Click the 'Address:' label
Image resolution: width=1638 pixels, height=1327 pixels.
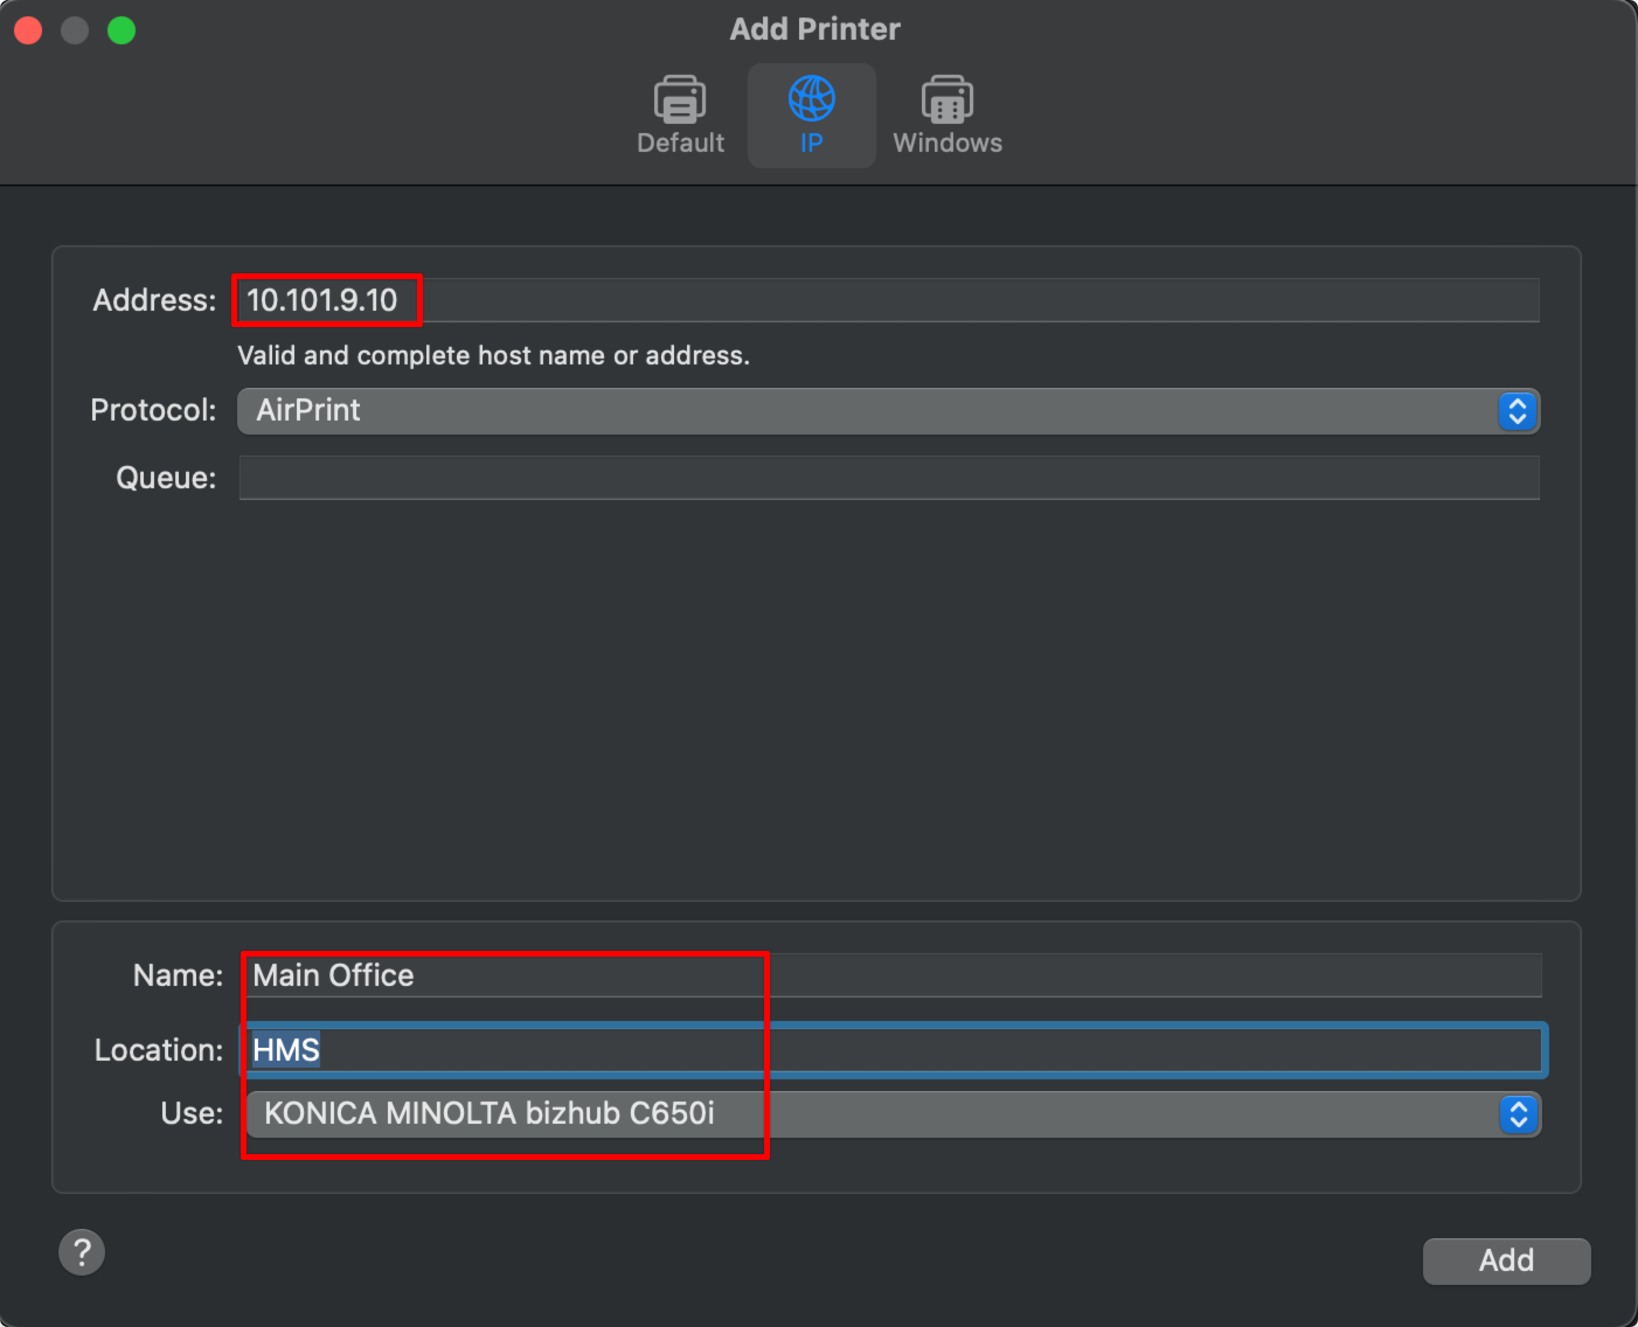[154, 300]
